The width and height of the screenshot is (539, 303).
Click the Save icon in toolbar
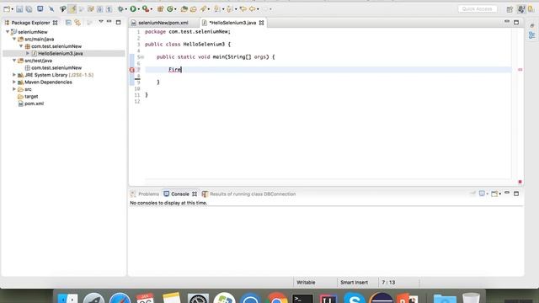(x=19, y=9)
